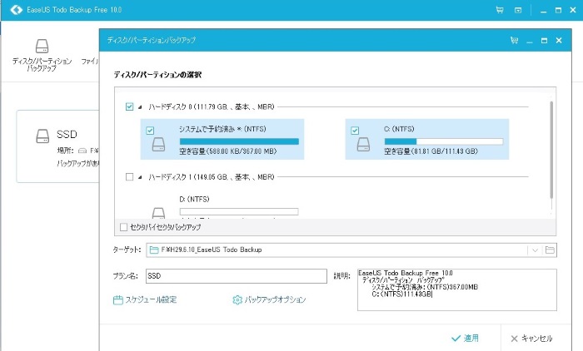The height and width of the screenshot is (351, 583).
Task: Click C: partition usage bar
Action: (x=444, y=141)
